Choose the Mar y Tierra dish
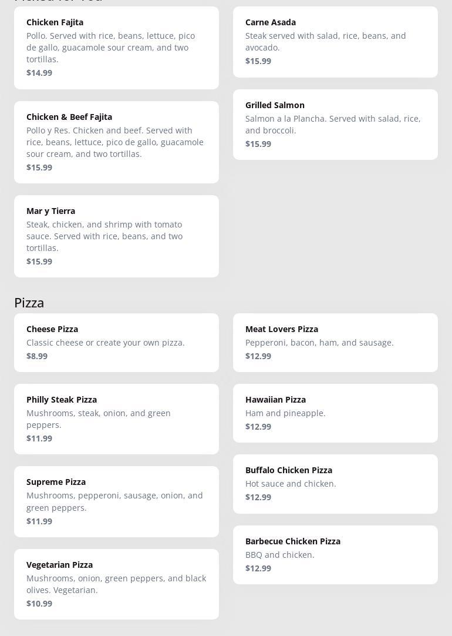This screenshot has height=636, width=452. [116, 236]
